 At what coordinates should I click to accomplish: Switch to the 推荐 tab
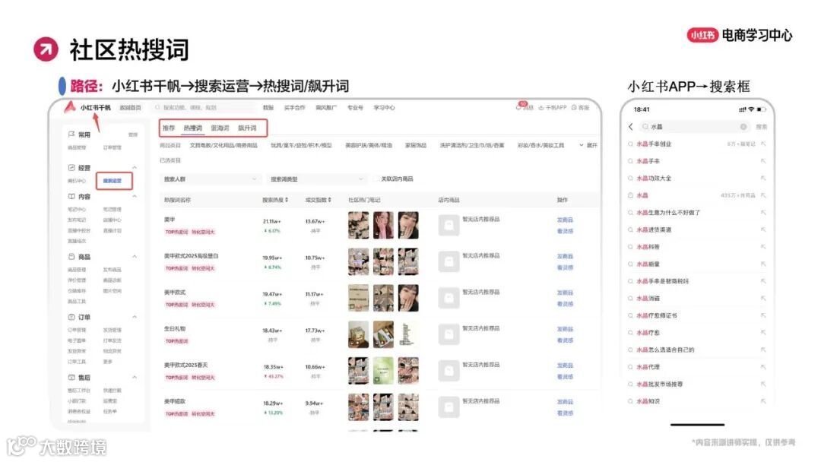coord(169,128)
